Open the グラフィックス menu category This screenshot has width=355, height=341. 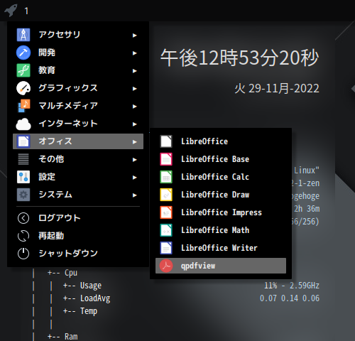78,88
